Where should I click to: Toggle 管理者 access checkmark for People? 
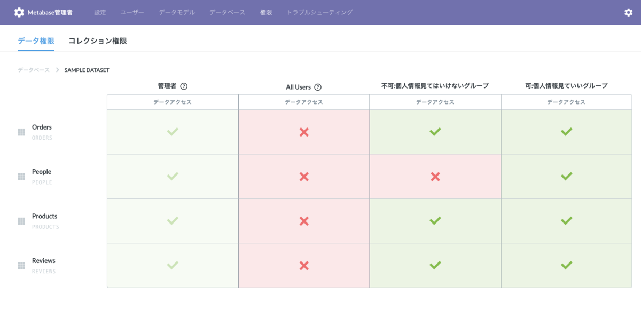pos(173,176)
